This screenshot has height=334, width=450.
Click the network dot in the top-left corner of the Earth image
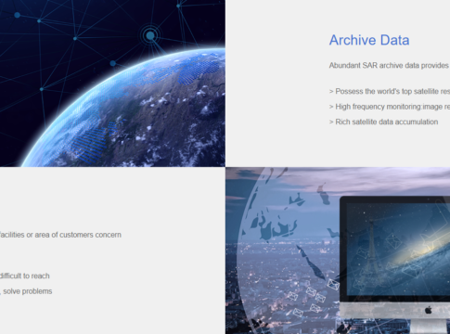click(18, 15)
